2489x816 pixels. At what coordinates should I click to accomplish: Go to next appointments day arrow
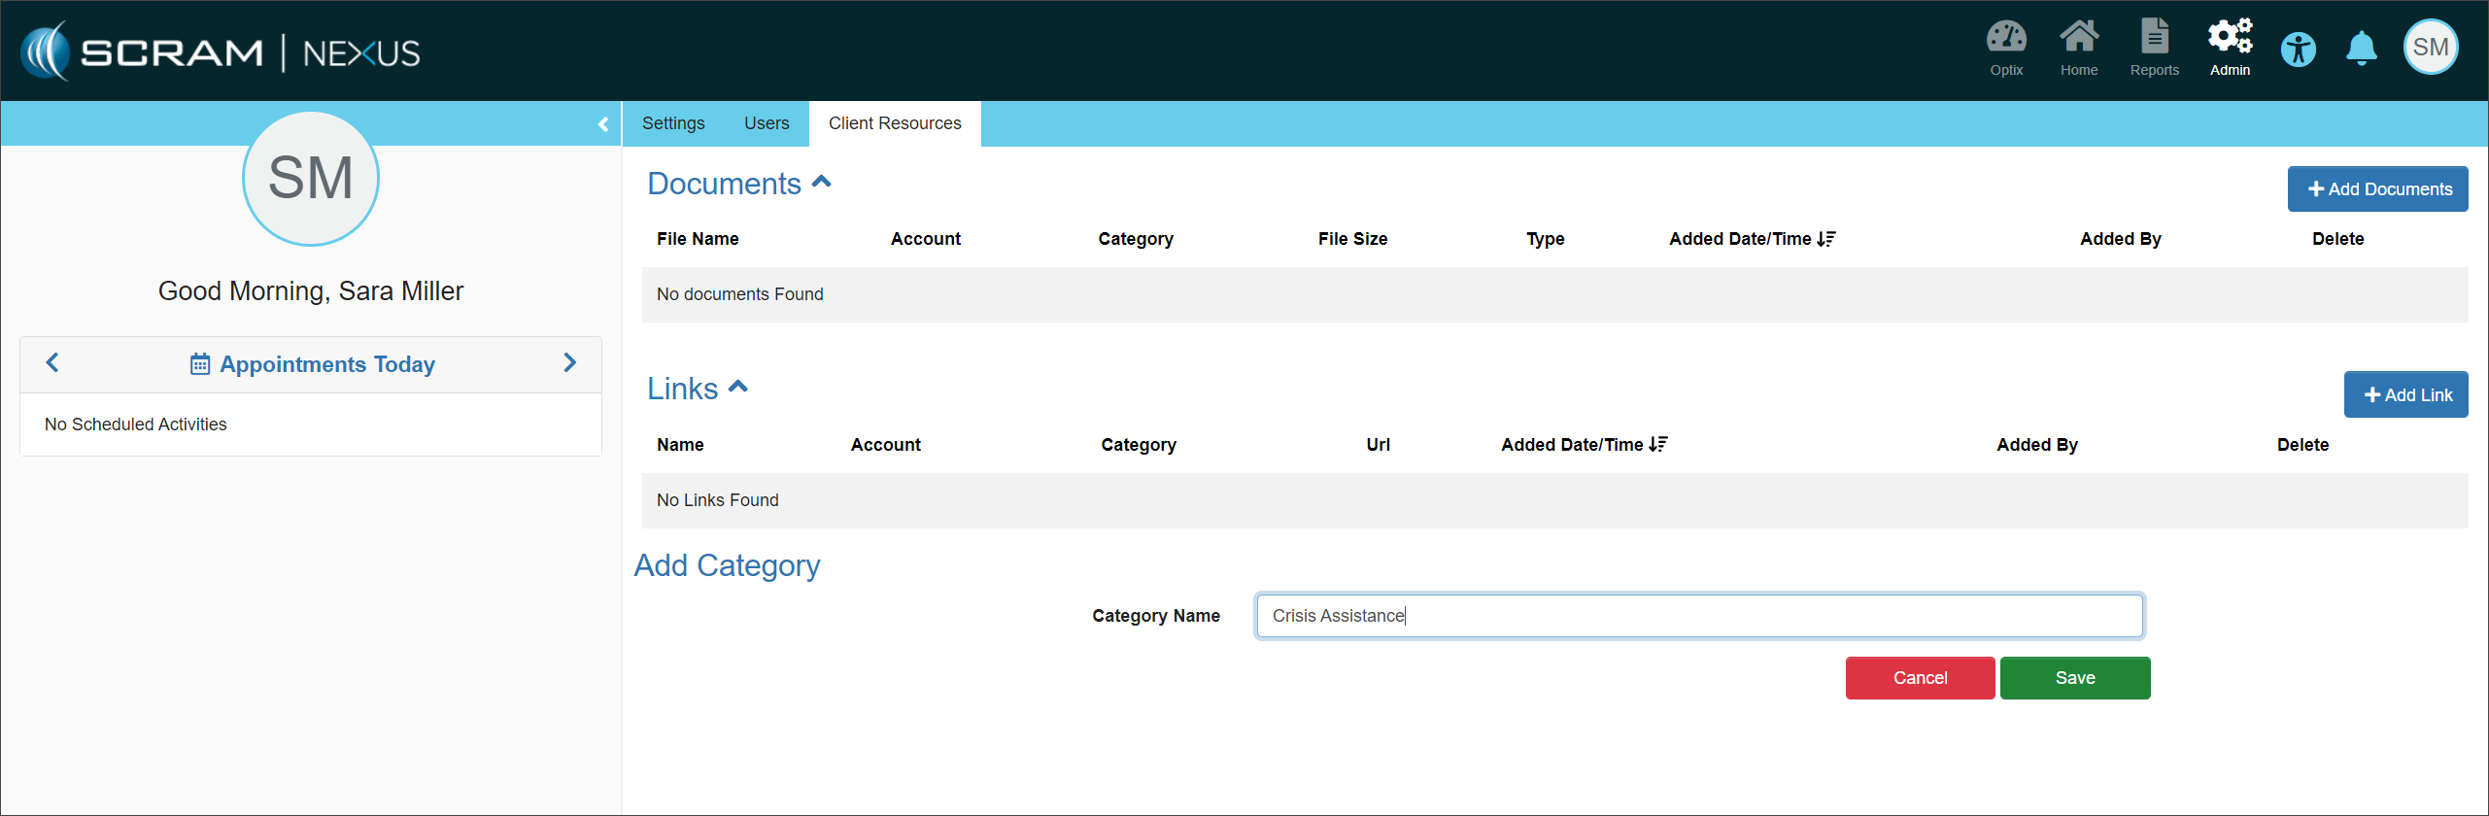click(570, 363)
